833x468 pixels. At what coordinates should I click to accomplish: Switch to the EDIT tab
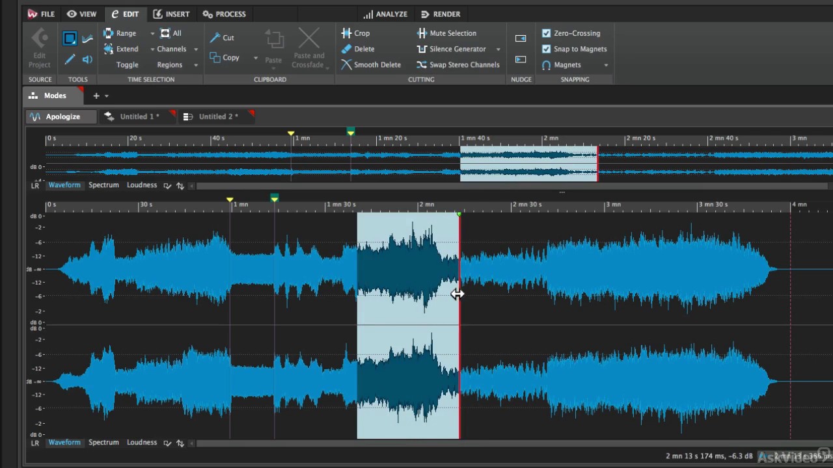(125, 14)
